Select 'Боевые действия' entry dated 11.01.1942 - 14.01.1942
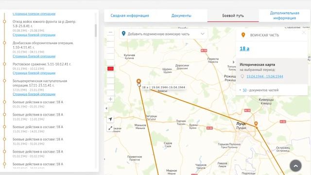This screenshot has width=311, height=175. [x=38, y=127]
